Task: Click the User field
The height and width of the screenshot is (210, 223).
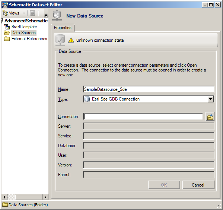Action: pyautogui.click(x=149, y=155)
